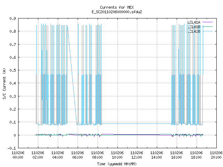Click the x-axis tick label 110206 18:00
223x167 pixels.
click(x=197, y=155)
